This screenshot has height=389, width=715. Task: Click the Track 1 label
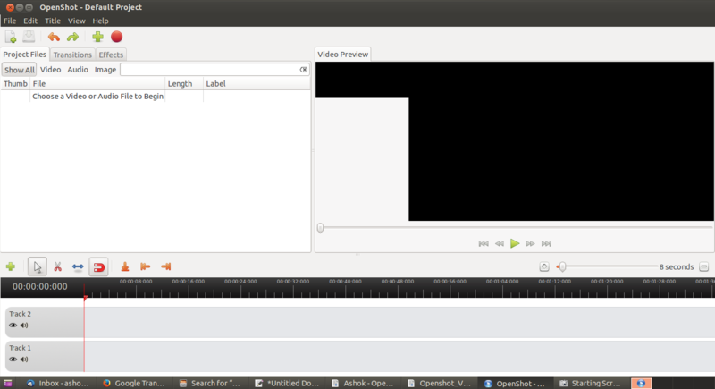[x=20, y=348]
